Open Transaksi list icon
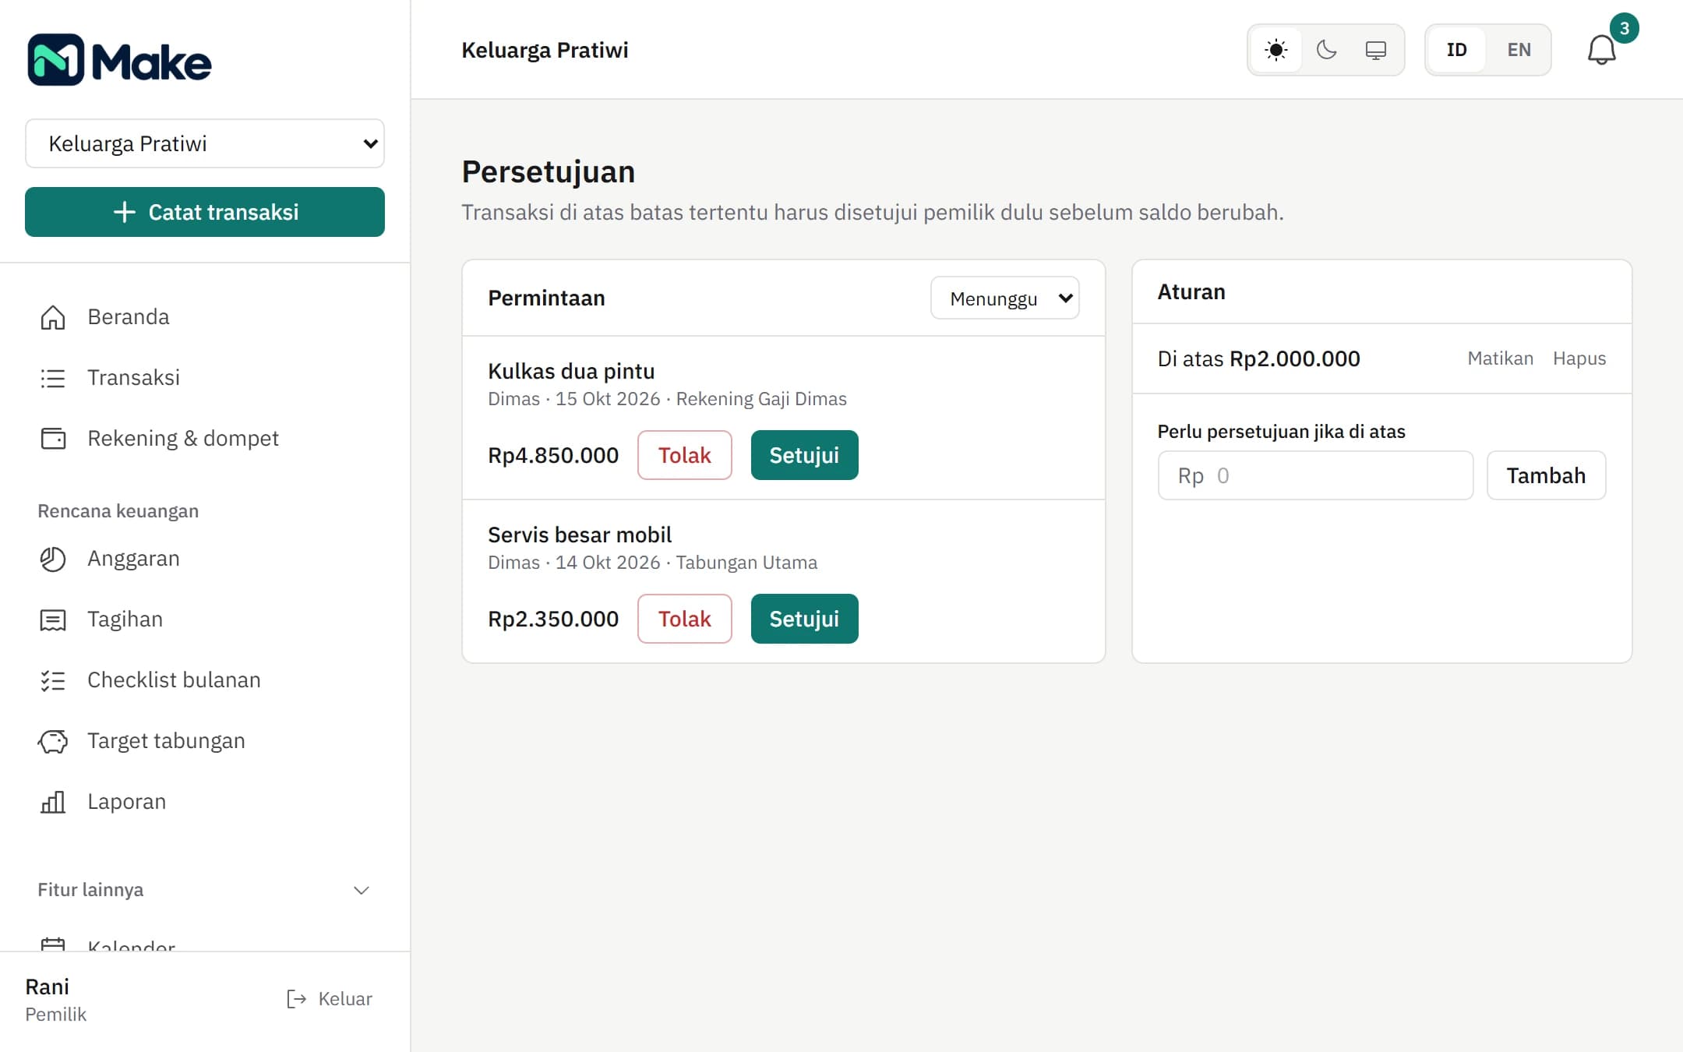 tap(53, 378)
